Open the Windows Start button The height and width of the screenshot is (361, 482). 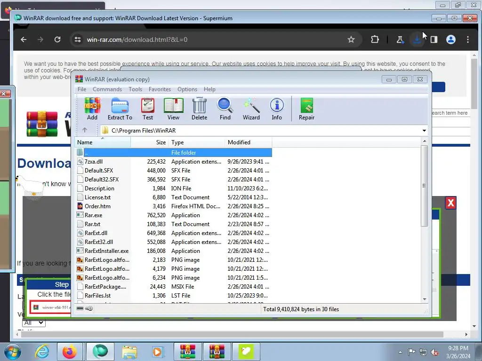click(x=12, y=352)
